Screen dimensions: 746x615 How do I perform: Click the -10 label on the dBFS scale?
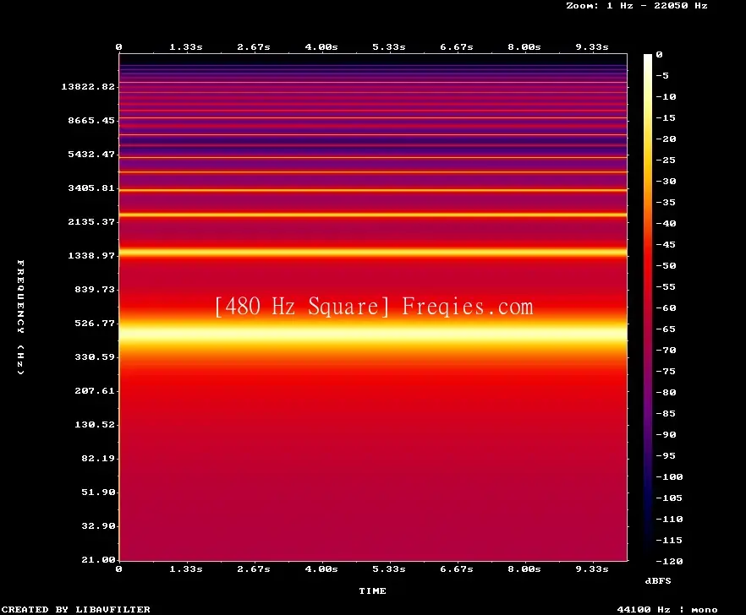(x=666, y=96)
